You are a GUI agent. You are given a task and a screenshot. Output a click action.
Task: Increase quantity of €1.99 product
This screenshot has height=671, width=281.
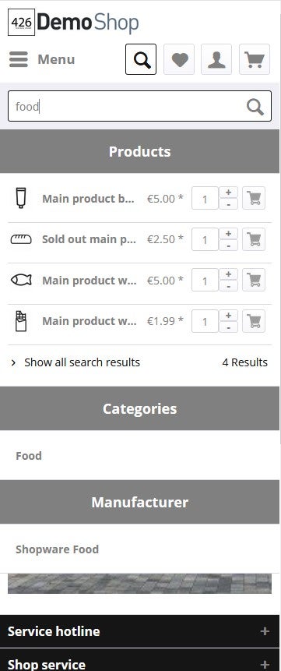[228, 316]
